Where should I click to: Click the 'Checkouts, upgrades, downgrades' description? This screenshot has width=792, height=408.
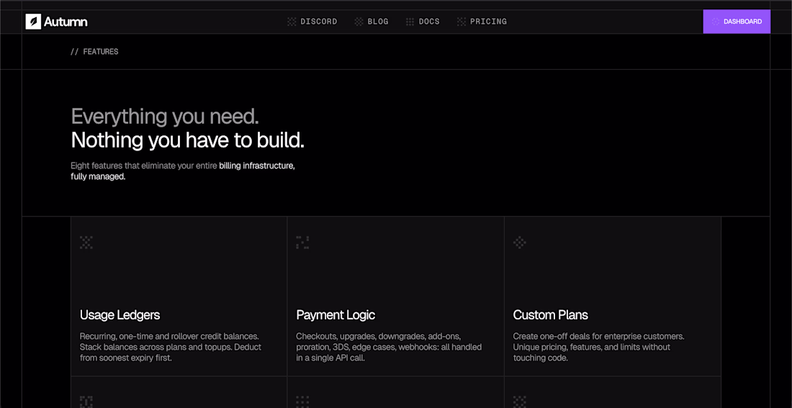pyautogui.click(x=389, y=347)
